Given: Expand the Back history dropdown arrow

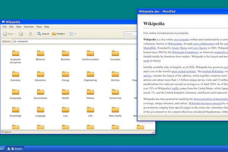Looking at the screenshot, I should coord(15,34).
